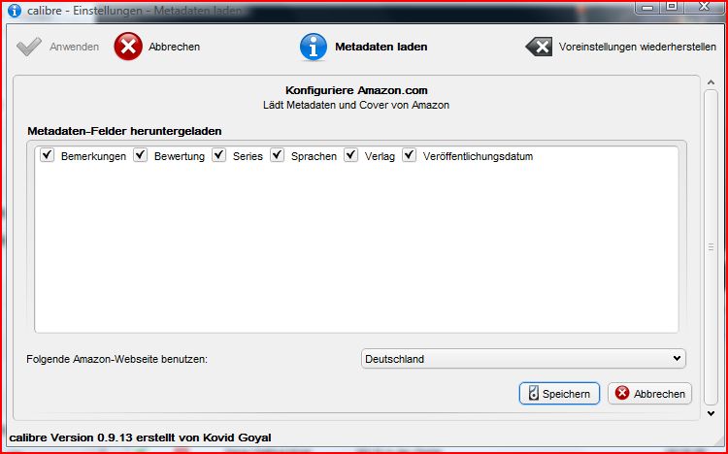Click the save icon on the Speichern button
The image size is (728, 454).
[x=534, y=393]
